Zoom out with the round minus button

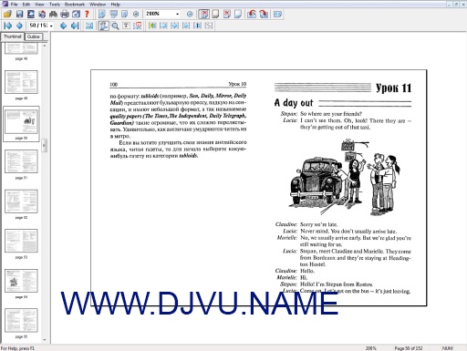click(x=190, y=14)
